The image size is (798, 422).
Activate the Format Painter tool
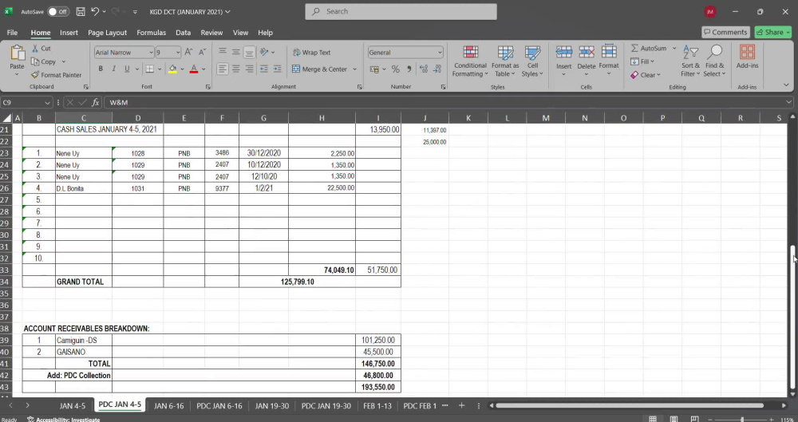(x=56, y=75)
